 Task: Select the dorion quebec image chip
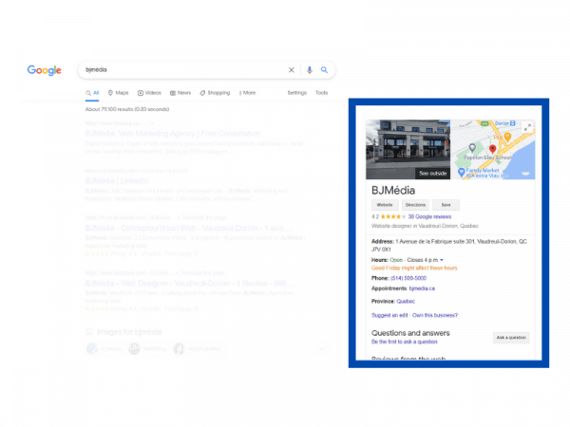(198, 349)
